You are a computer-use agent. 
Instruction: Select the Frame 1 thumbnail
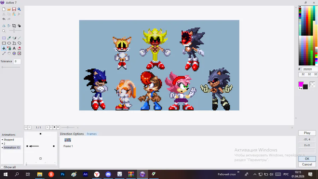68,140
